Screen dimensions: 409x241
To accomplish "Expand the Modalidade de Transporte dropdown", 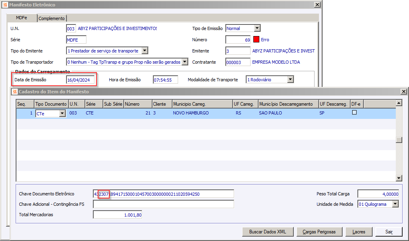I will click(x=290, y=80).
